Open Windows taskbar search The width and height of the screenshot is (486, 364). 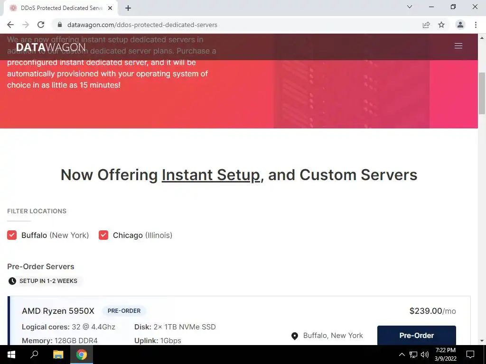tap(34, 355)
